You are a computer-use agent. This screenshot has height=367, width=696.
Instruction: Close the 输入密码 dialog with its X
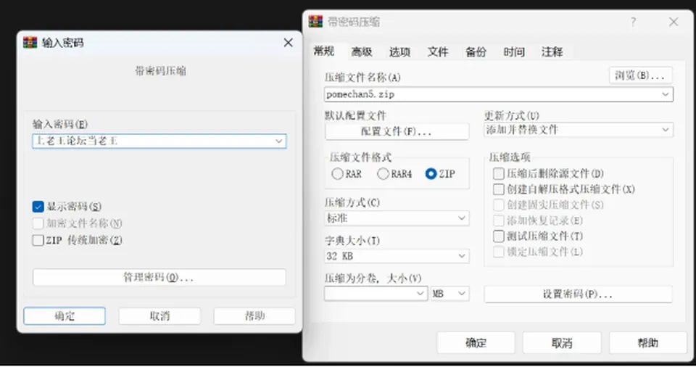[288, 43]
